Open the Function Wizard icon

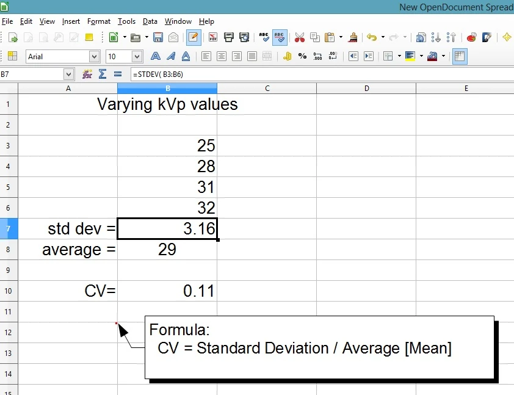tap(87, 74)
